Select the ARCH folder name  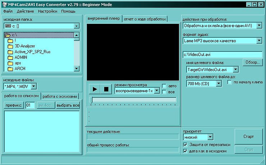click(20, 69)
